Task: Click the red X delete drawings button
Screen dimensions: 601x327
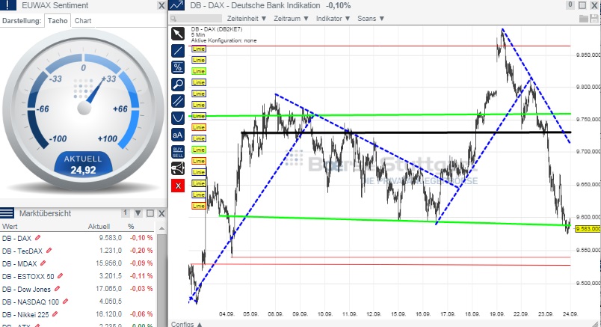Action: pos(178,186)
